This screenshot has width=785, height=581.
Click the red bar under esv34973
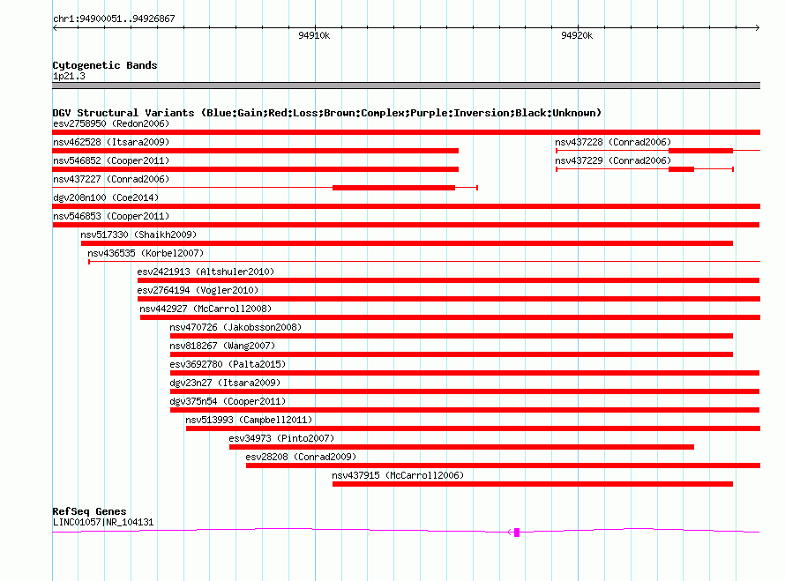tap(461, 447)
